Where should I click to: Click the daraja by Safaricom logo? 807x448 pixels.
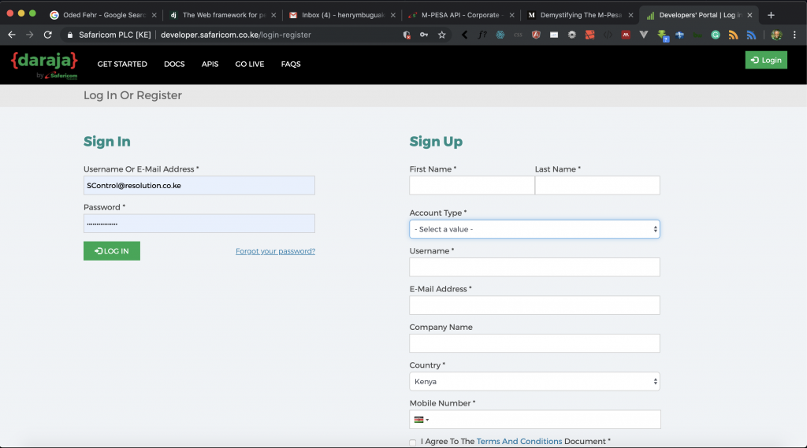tap(44, 65)
